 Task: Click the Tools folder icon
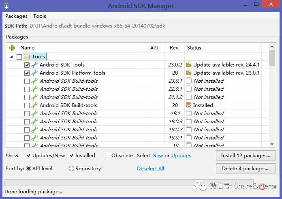27,57
